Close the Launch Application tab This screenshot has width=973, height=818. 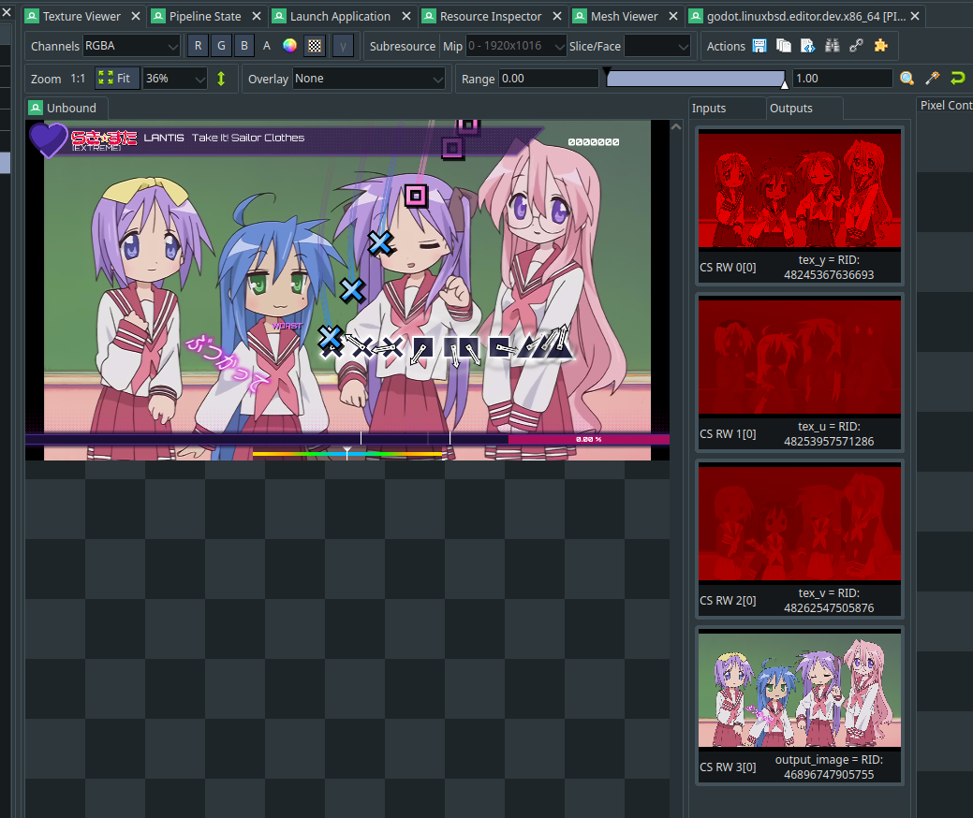[406, 16]
